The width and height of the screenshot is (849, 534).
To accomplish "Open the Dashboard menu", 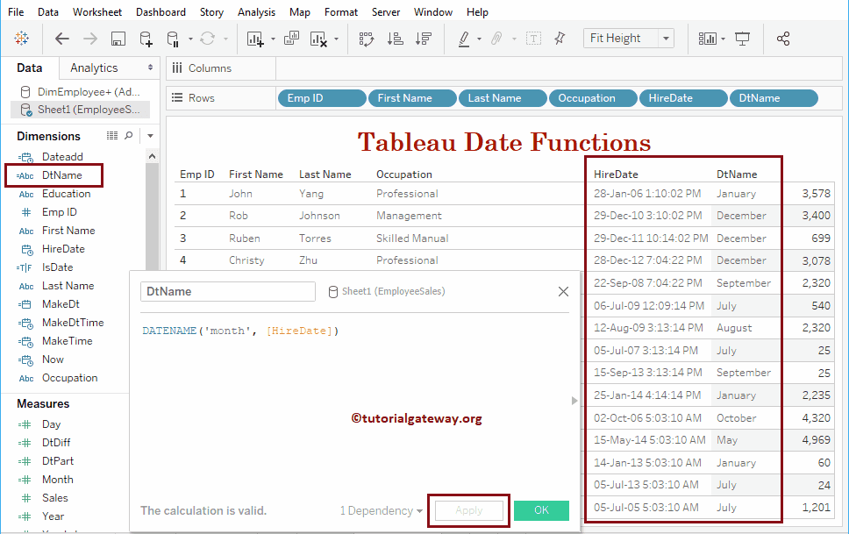I will 161,12.
